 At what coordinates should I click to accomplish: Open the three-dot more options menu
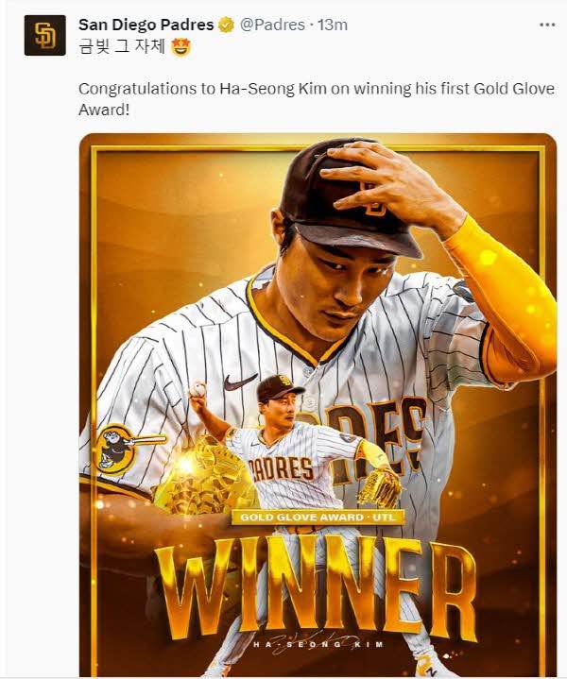coord(547,25)
